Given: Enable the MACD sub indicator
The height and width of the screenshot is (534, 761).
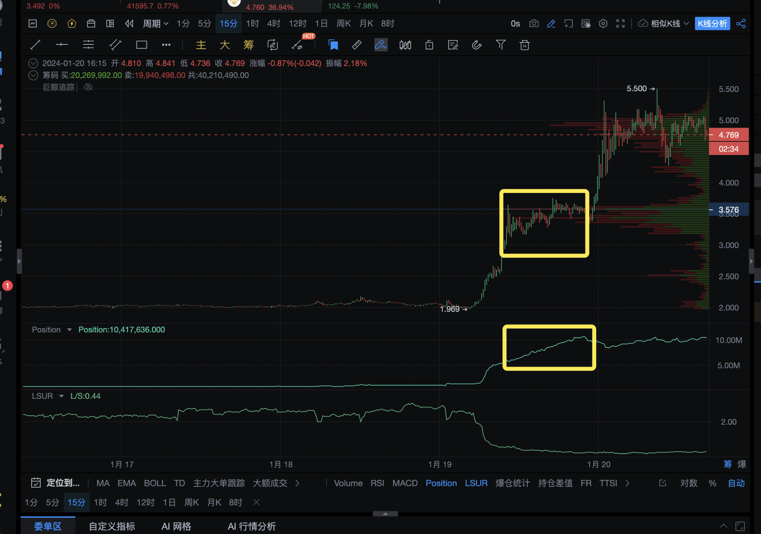Looking at the screenshot, I should coord(405,483).
